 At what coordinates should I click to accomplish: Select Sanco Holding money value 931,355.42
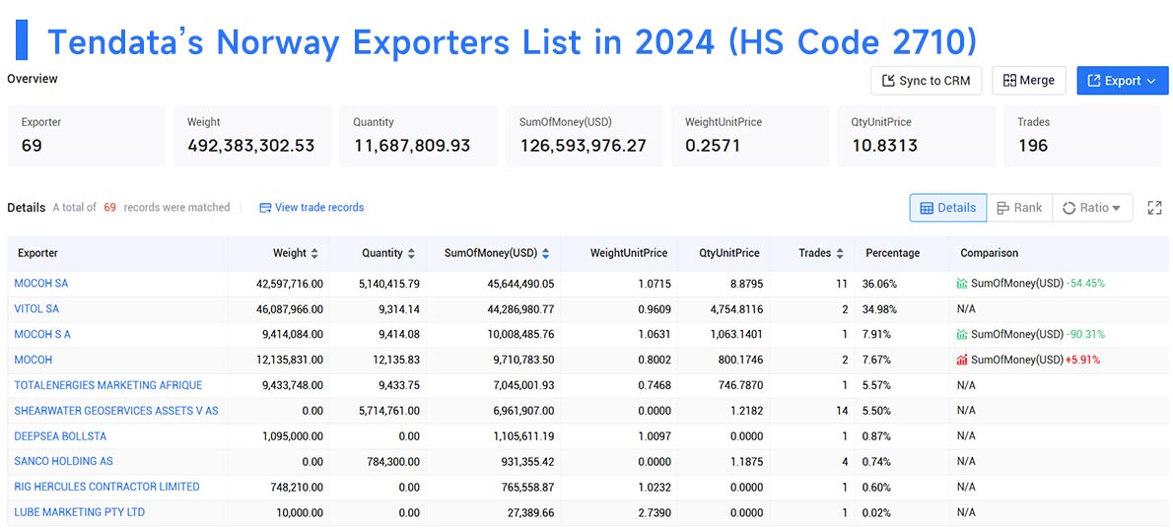pos(528,461)
